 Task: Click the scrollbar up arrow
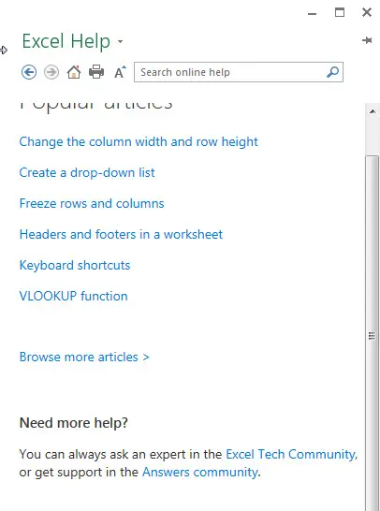click(373, 111)
